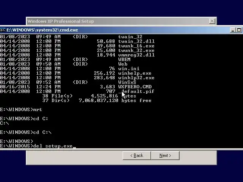Click the 3,683 file size value
The height and width of the screenshot is (182, 243).
[x=107, y=87]
